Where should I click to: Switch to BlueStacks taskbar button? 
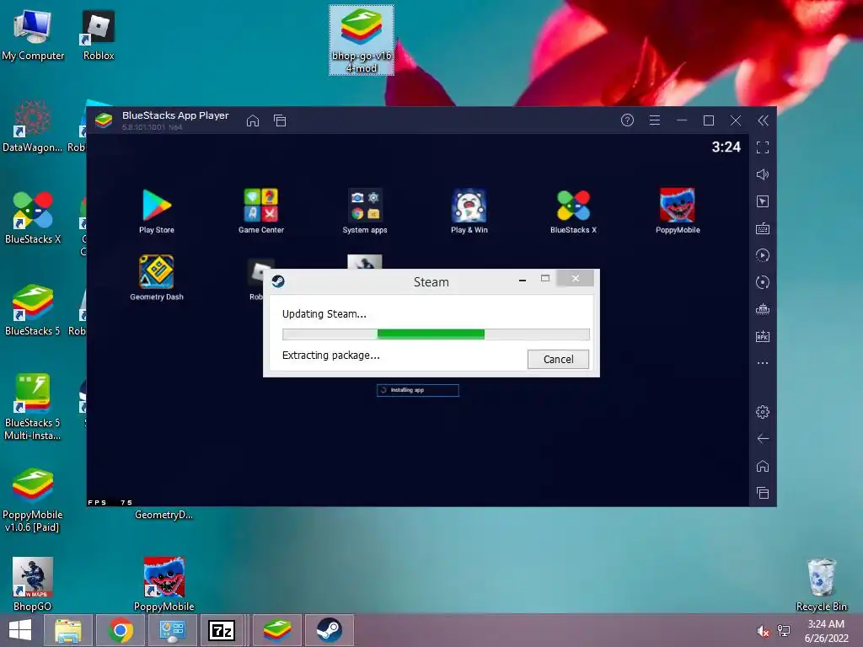click(276, 630)
